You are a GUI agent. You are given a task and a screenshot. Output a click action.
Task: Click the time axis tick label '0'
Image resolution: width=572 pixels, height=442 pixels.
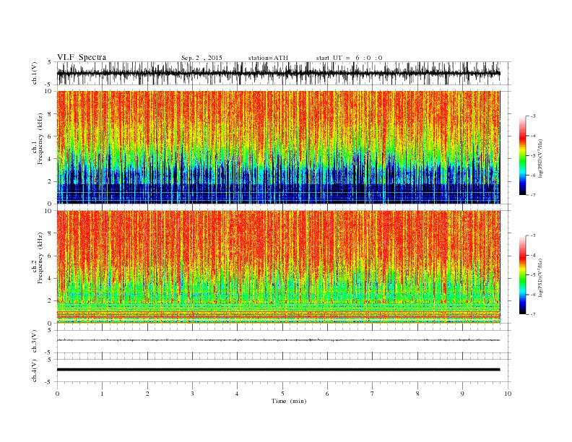[x=57, y=394]
